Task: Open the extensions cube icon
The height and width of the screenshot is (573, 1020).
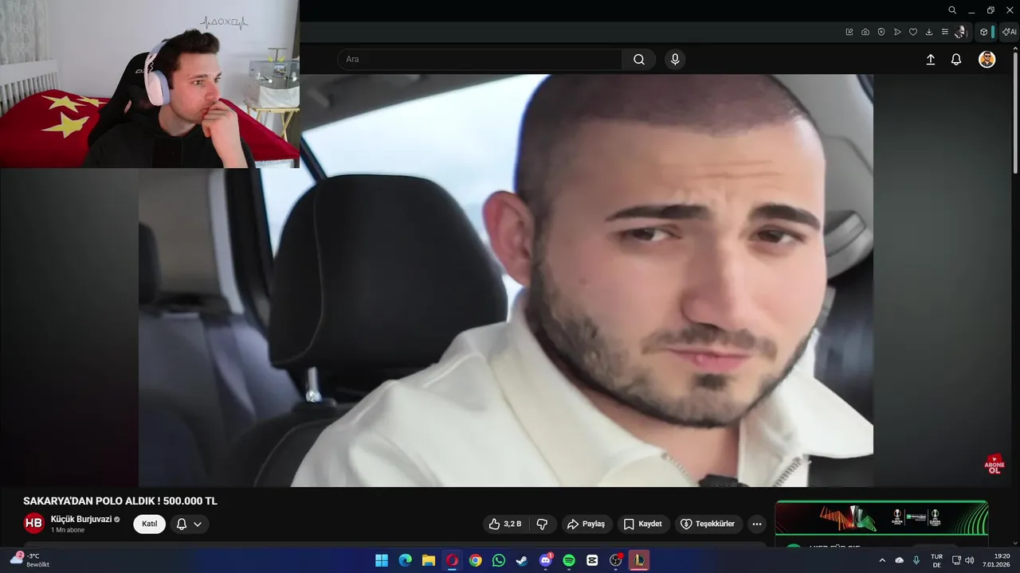Action: pos(984,32)
